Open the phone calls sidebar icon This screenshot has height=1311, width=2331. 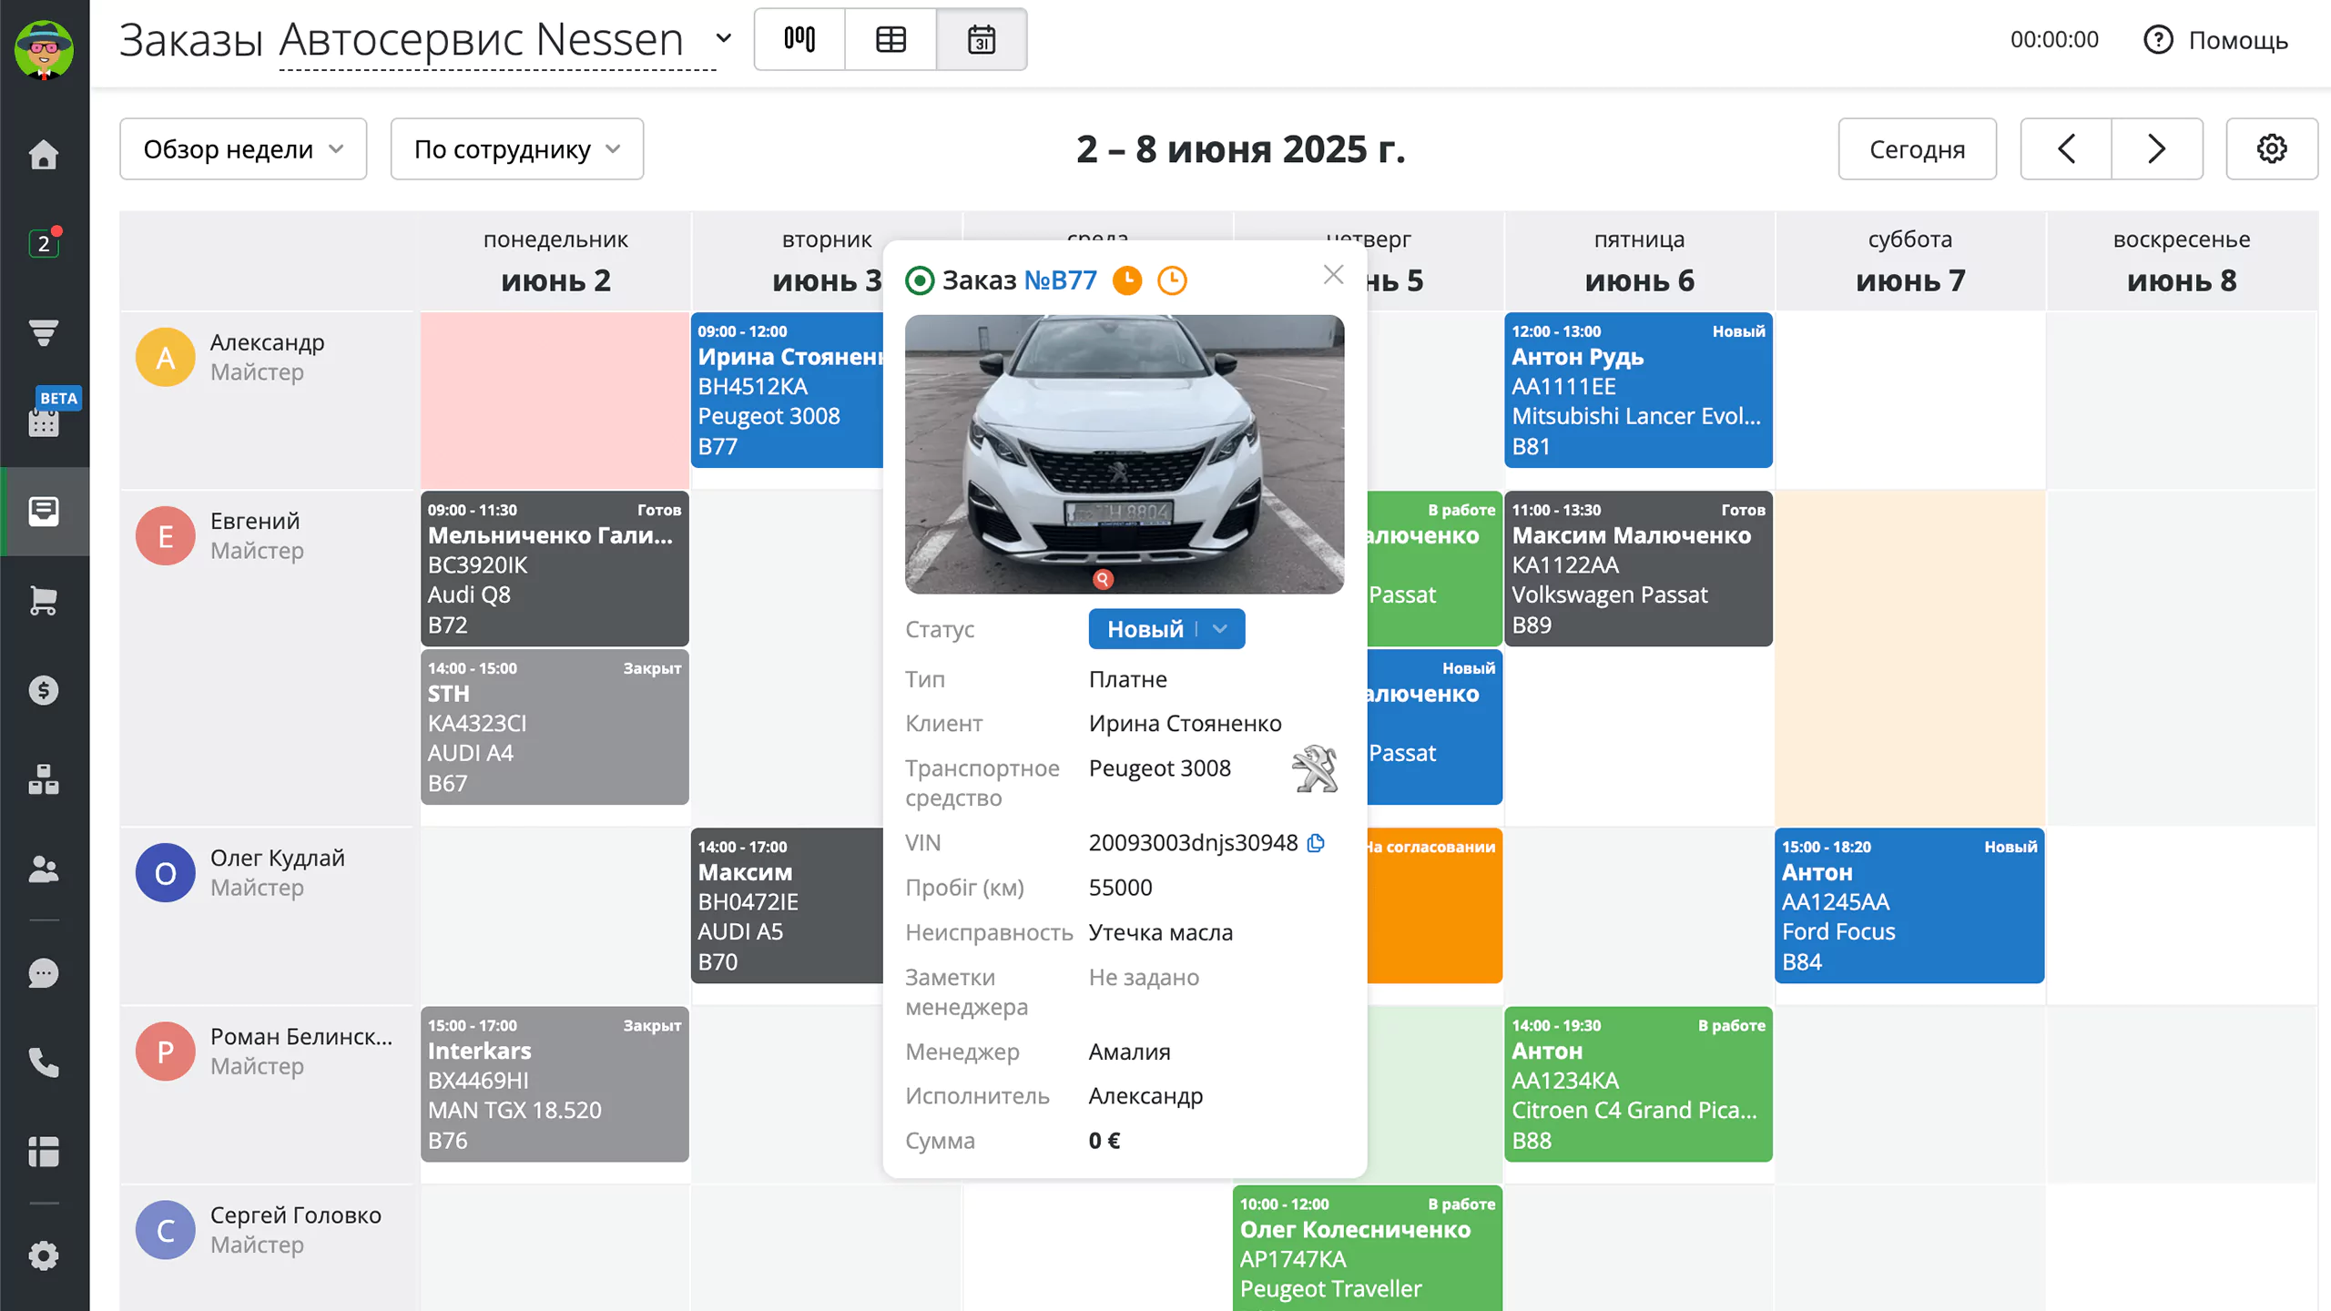pyautogui.click(x=44, y=1062)
